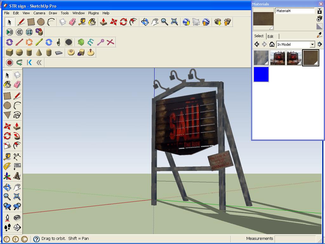Select the Arc tool in top toolbar
This screenshot has width=325, height=244.
point(51,22)
